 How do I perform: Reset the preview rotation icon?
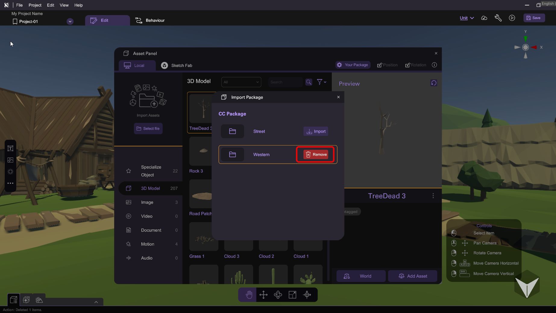click(433, 83)
